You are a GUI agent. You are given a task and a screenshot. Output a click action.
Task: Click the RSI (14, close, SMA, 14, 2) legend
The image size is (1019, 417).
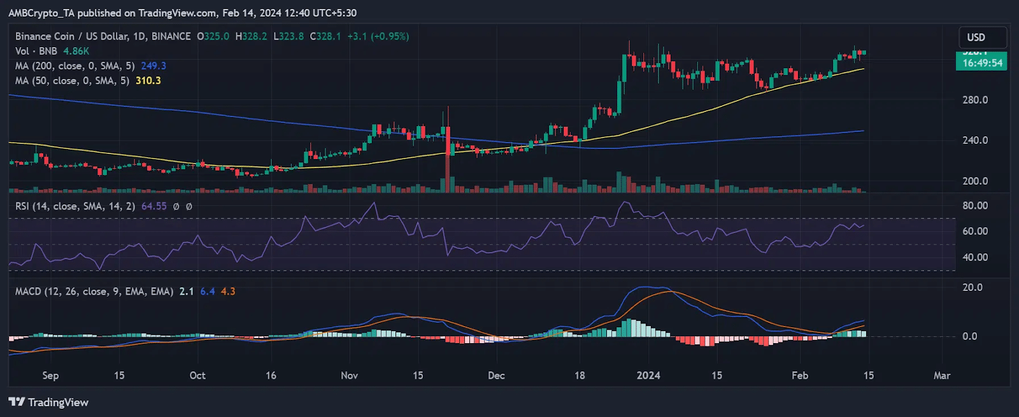tap(75, 206)
